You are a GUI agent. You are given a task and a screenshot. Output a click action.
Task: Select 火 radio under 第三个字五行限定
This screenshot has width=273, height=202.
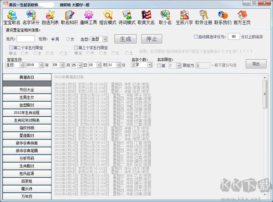click(x=113, y=53)
